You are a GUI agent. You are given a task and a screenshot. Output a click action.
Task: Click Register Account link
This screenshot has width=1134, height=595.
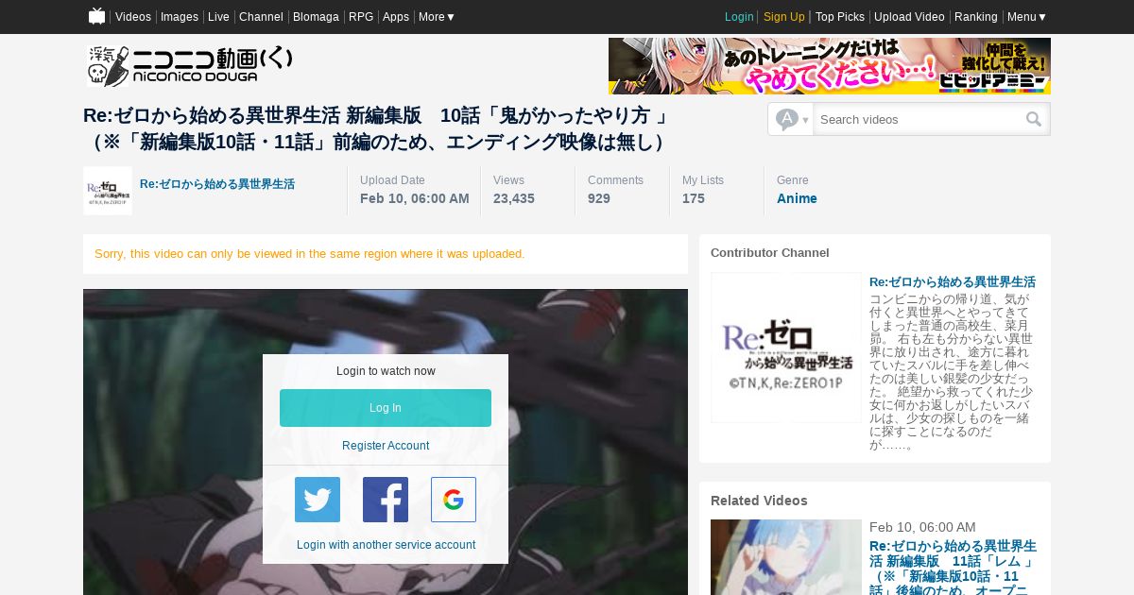386,446
